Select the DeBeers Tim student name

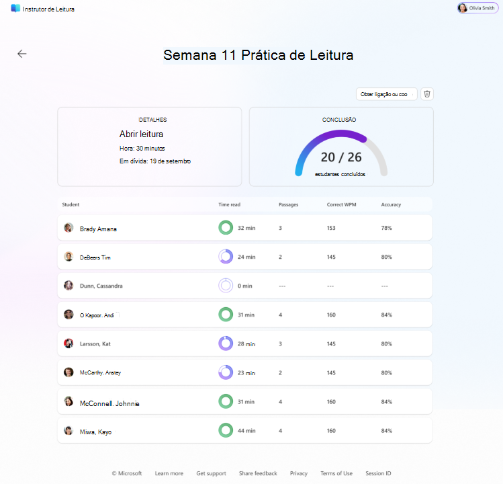click(95, 257)
